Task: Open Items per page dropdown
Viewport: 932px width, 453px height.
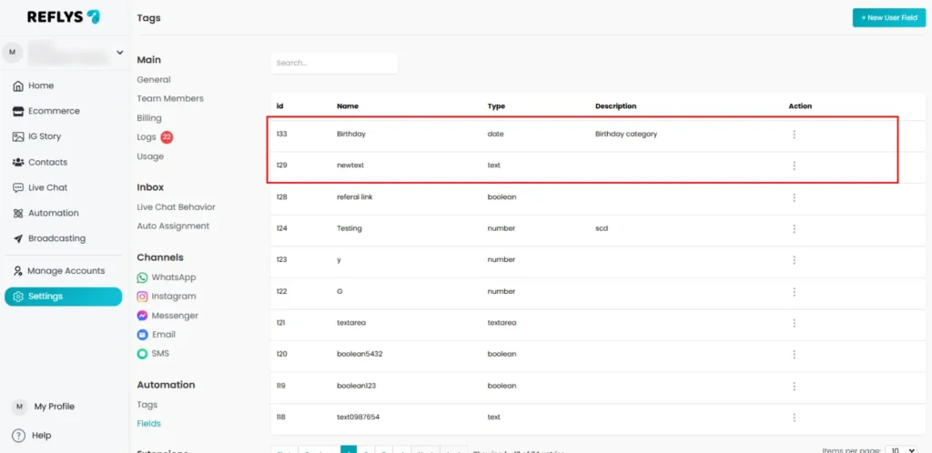Action: click(899, 449)
